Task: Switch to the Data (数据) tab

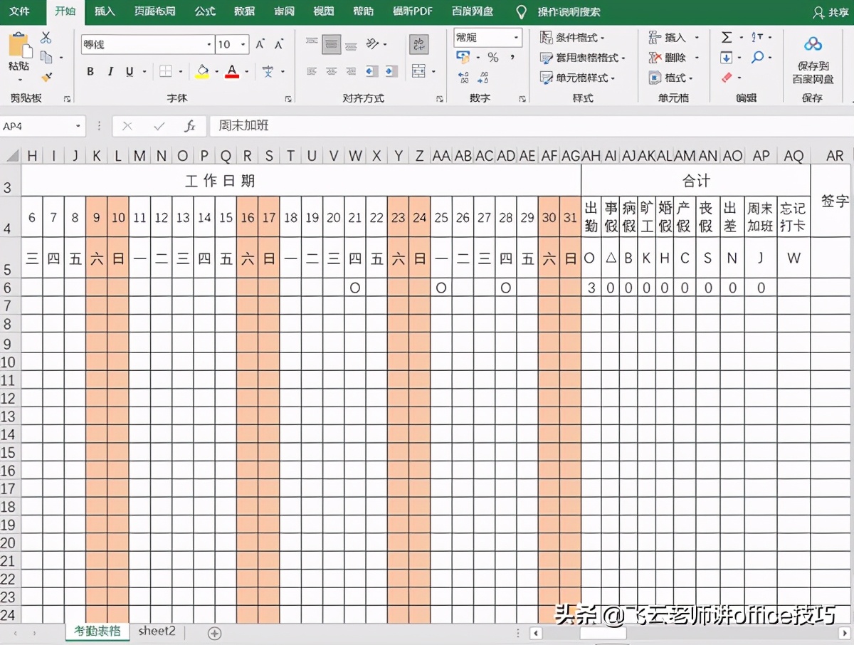Action: (x=245, y=11)
